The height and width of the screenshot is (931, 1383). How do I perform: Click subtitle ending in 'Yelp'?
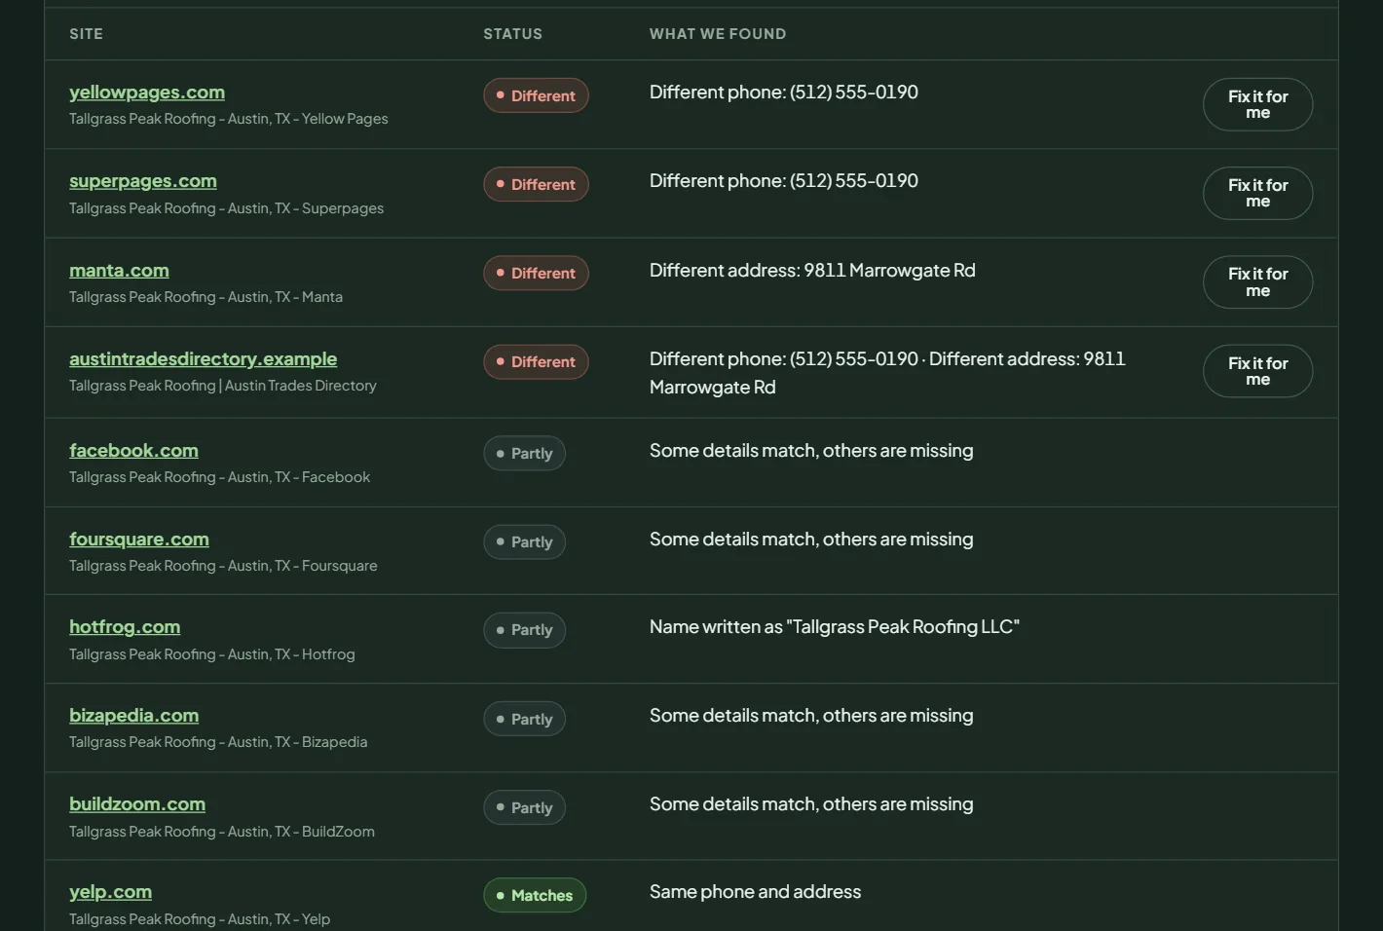[x=200, y=919]
